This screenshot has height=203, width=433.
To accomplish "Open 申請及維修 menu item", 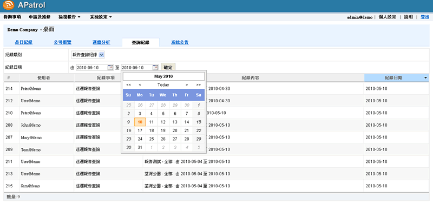I will click(40, 17).
